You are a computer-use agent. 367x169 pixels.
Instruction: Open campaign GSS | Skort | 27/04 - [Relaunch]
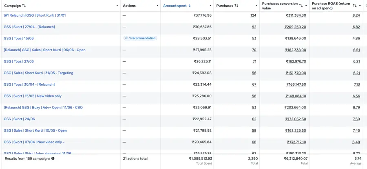[x=29, y=27]
